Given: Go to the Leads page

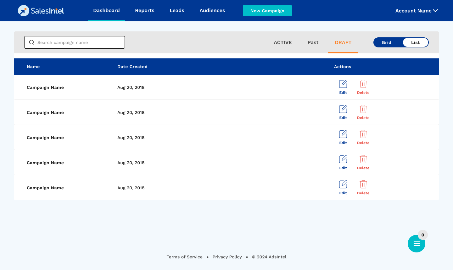Looking at the screenshot, I should click(177, 11).
